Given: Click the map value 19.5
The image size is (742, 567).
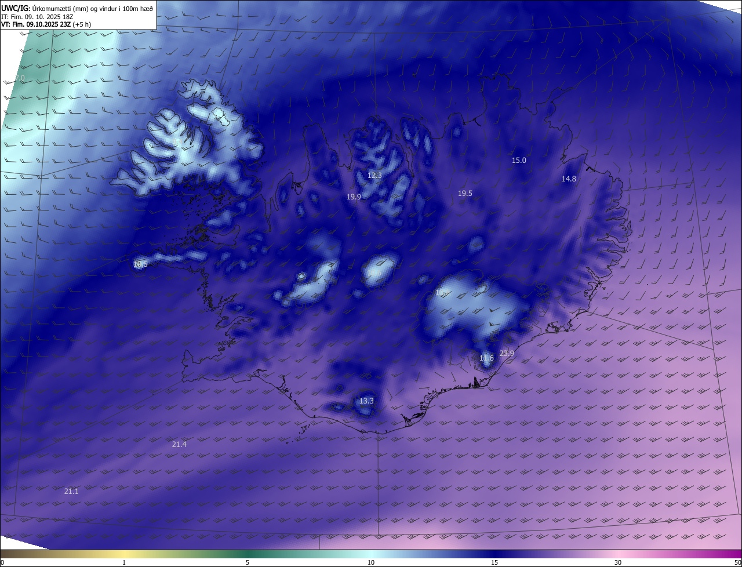Looking at the screenshot, I should point(465,193).
